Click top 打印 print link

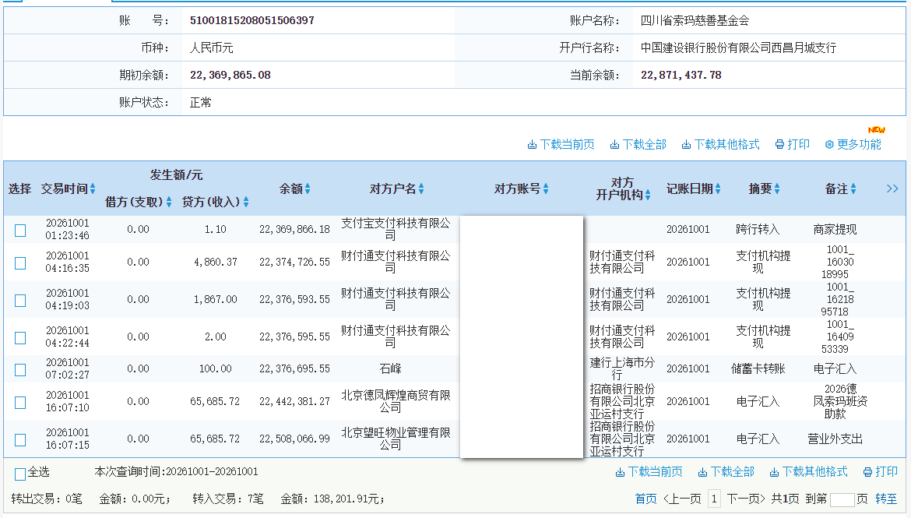tap(793, 144)
